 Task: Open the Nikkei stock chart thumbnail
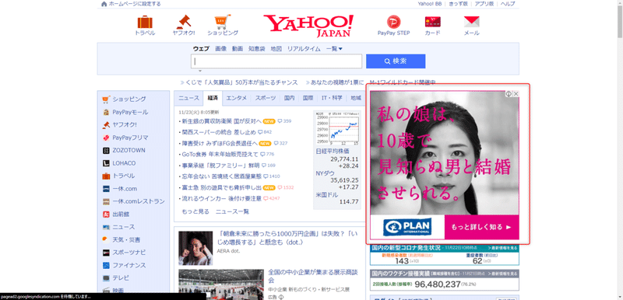[337, 128]
